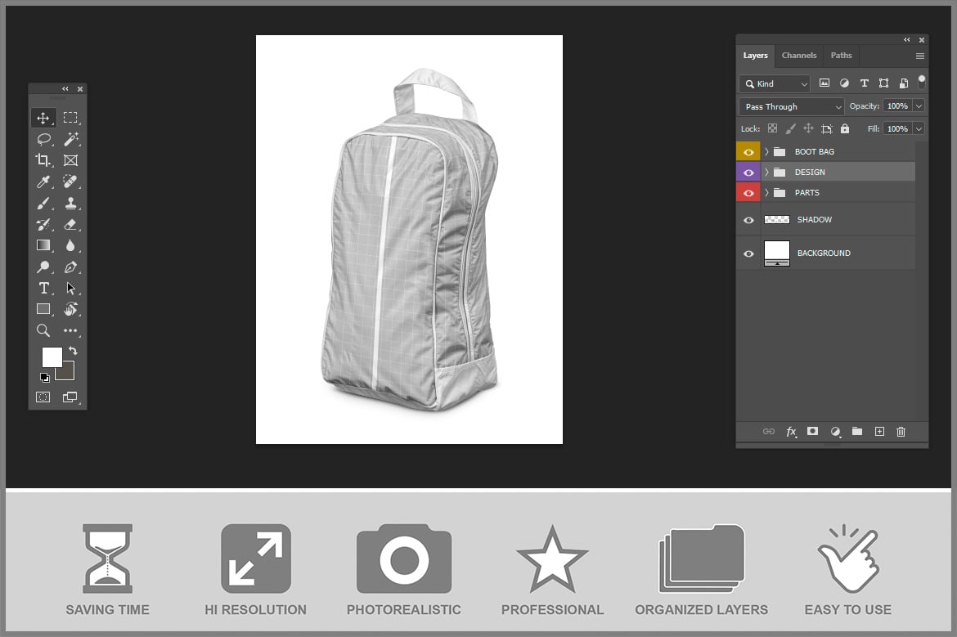957x637 pixels.
Task: Change the screen mode
Action: [x=70, y=397]
